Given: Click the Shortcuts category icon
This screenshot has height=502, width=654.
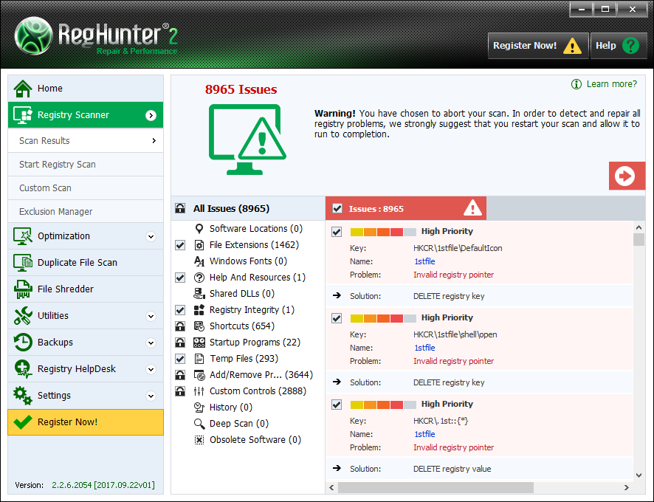Looking at the screenshot, I should tap(199, 326).
